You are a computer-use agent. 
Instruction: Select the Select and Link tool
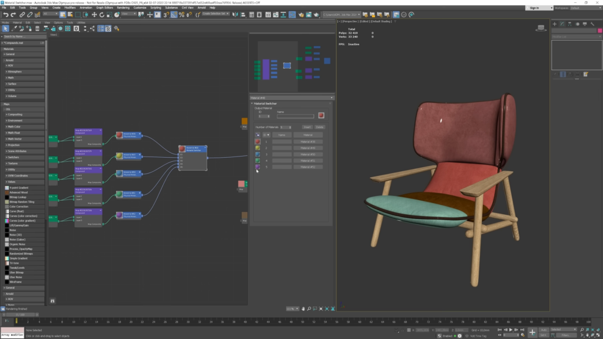(22, 15)
